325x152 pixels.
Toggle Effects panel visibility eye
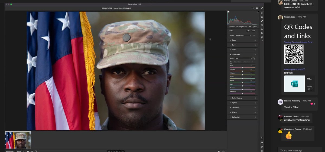click(x=255, y=112)
